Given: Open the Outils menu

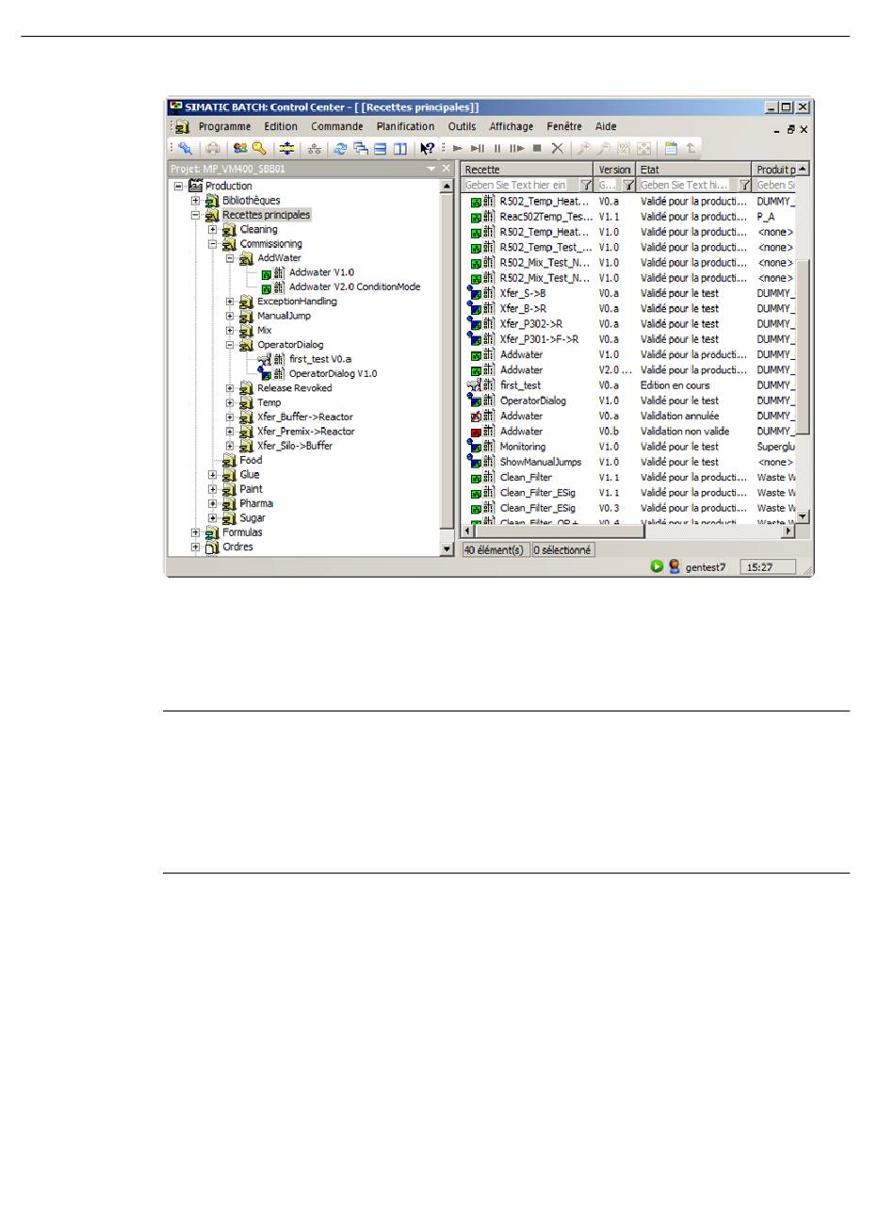Looking at the screenshot, I should pos(462,126).
